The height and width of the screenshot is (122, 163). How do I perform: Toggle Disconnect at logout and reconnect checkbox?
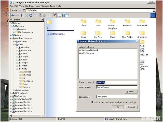coord(92,102)
